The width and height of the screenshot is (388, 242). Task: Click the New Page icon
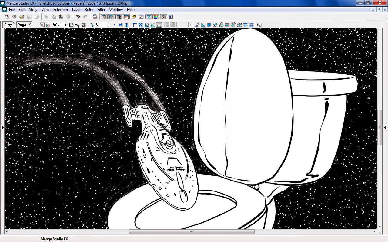click(x=7, y=17)
